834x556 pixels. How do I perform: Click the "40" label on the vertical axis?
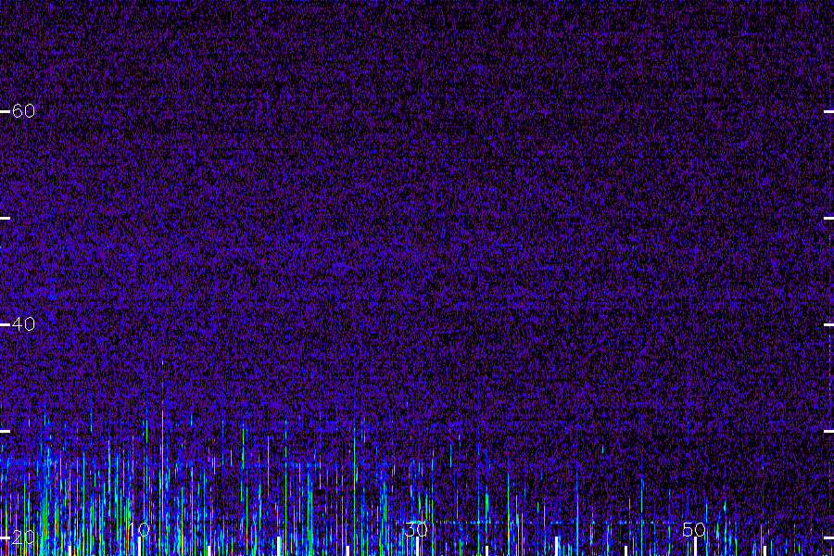point(23,323)
